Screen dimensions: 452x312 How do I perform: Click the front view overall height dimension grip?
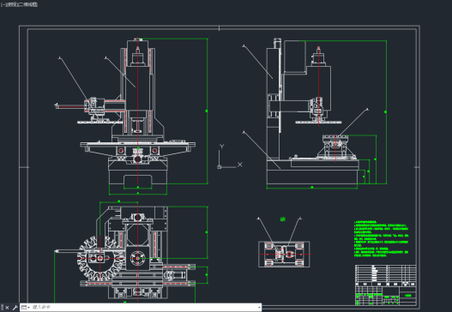pos(207,111)
